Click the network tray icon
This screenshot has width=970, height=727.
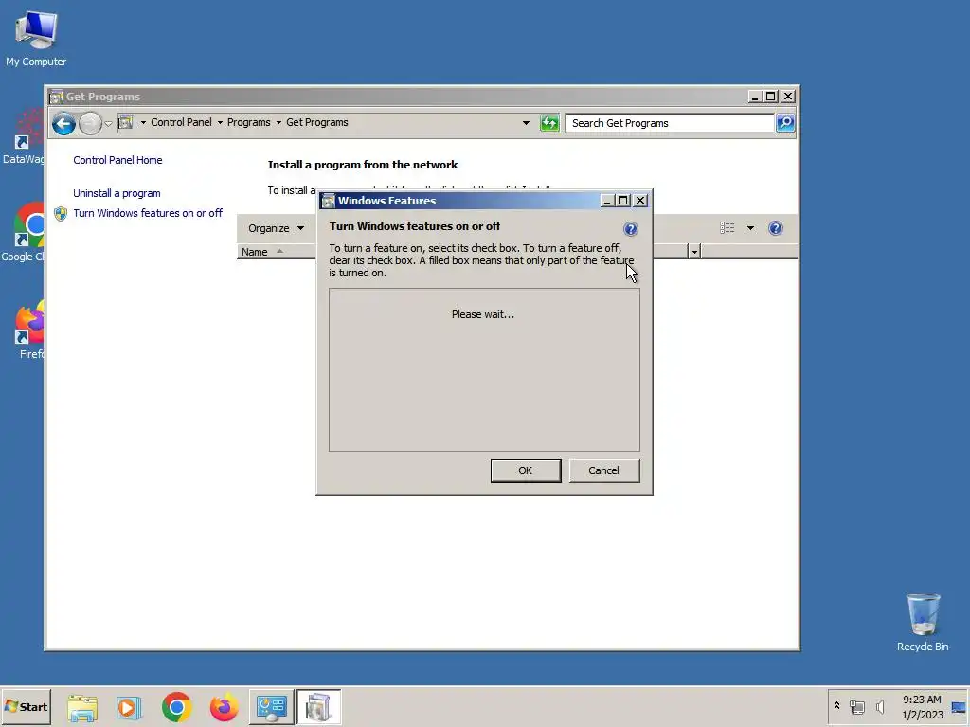(x=856, y=706)
